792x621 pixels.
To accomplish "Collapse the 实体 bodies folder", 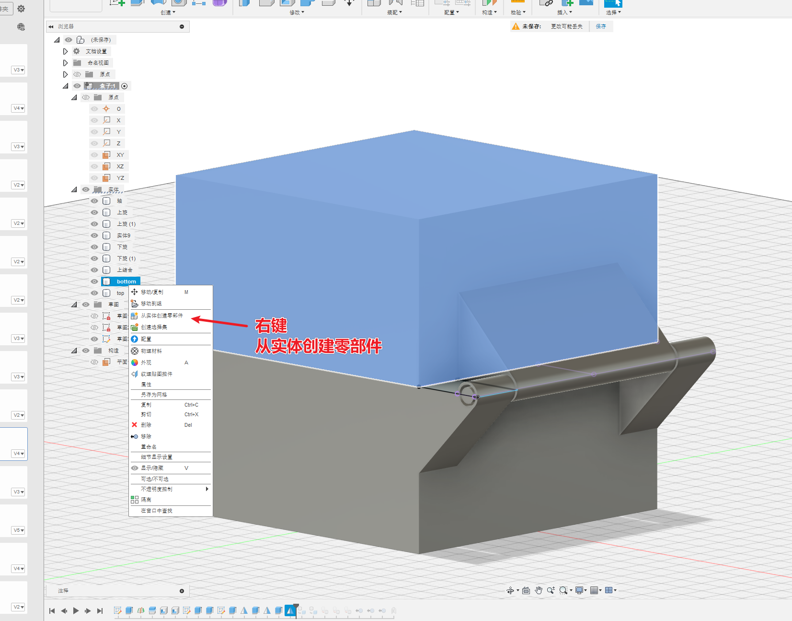I will click(x=74, y=189).
